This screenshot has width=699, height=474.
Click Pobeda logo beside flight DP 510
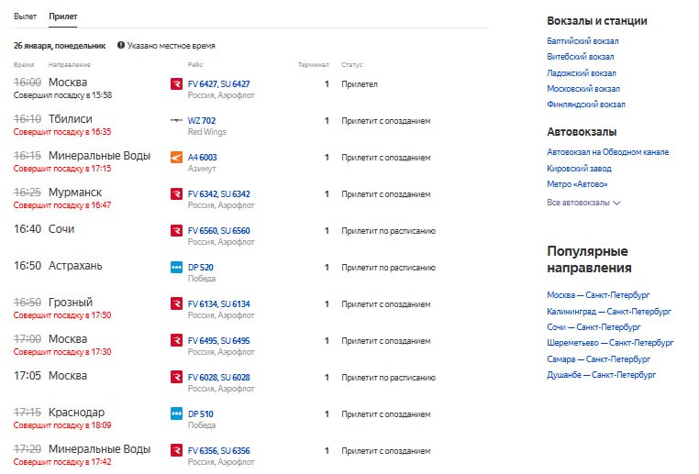[177, 413]
